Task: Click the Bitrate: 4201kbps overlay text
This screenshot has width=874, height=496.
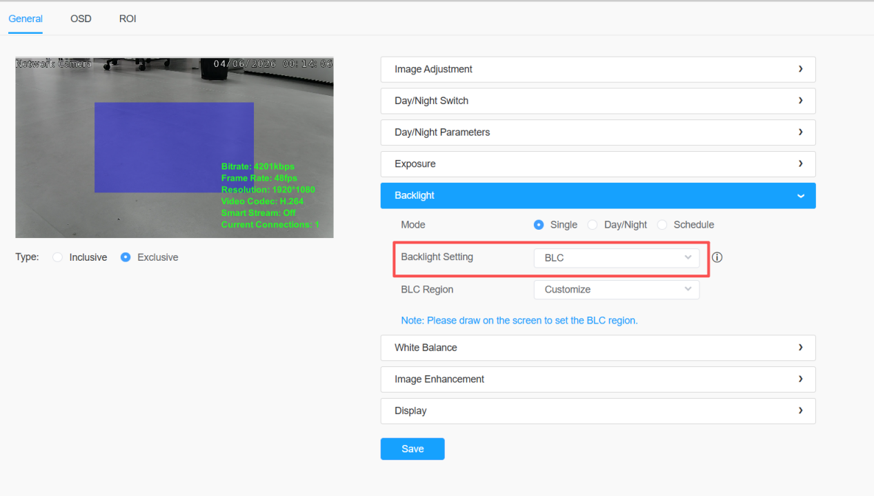Action: (x=258, y=166)
